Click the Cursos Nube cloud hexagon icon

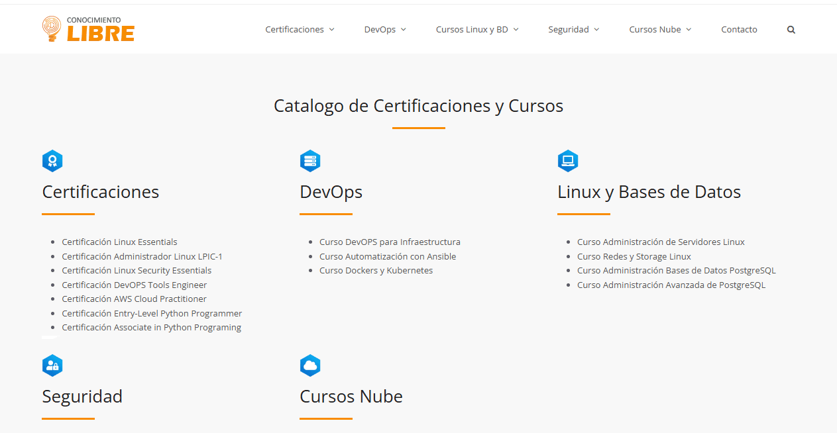click(x=310, y=365)
